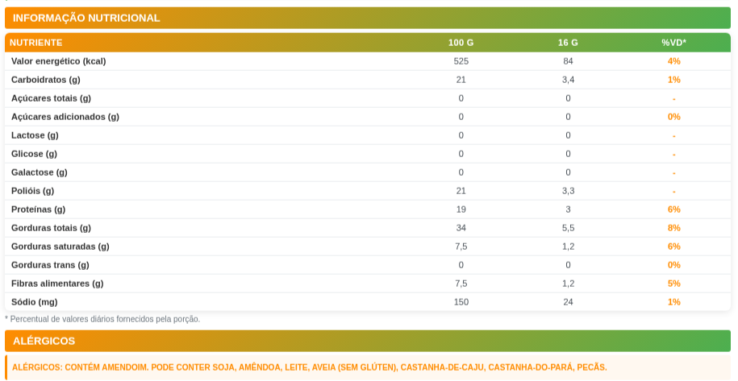
Task: Click the 16 G column header
Action: pyautogui.click(x=568, y=43)
